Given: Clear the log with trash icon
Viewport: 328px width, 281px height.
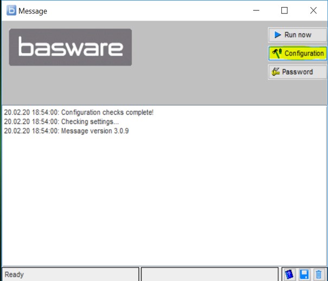Looking at the screenshot, I should pos(319,274).
